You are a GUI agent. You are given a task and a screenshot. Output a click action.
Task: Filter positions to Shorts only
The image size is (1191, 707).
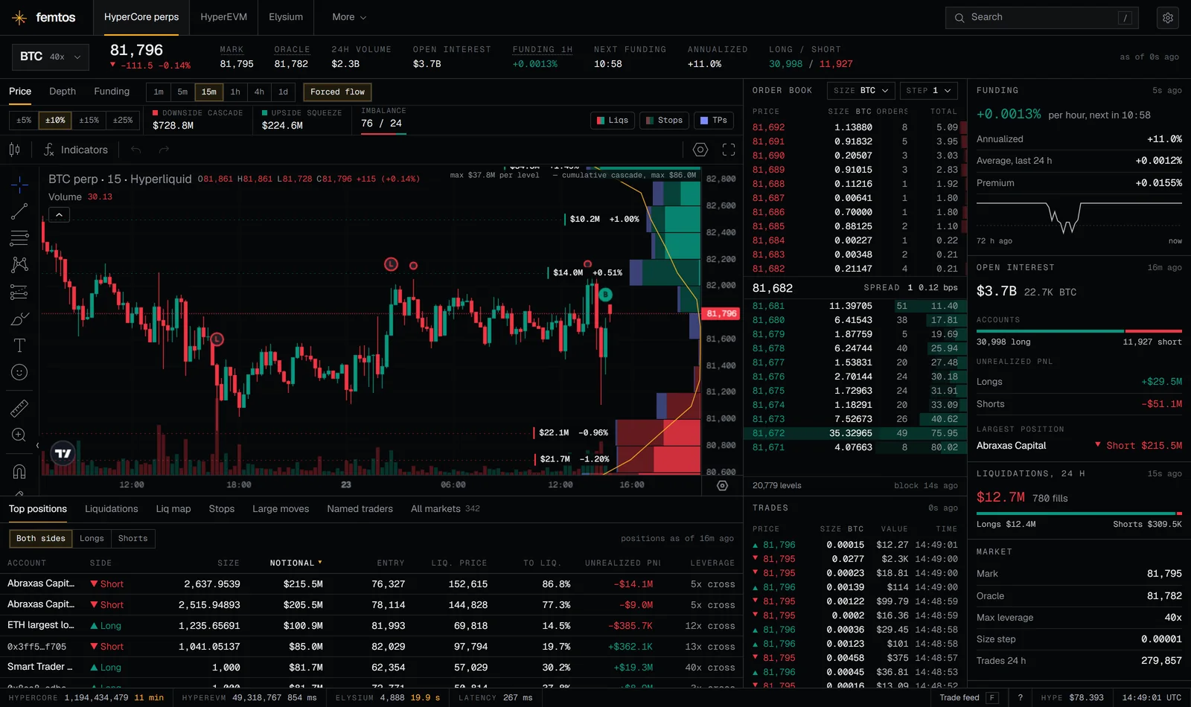click(132, 539)
